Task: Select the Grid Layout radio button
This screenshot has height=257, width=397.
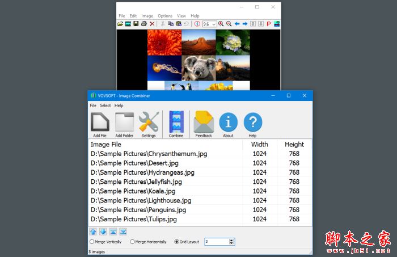Action: [176, 242]
